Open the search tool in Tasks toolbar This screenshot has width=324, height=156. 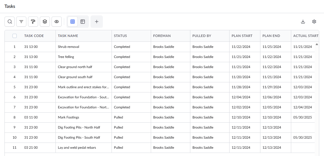pos(10,22)
